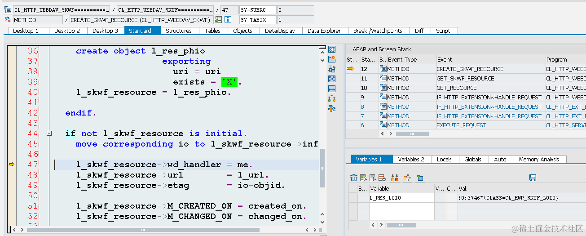This screenshot has height=236, width=586.
Task: Go to Break./Watchpoints tab
Action: point(378,31)
